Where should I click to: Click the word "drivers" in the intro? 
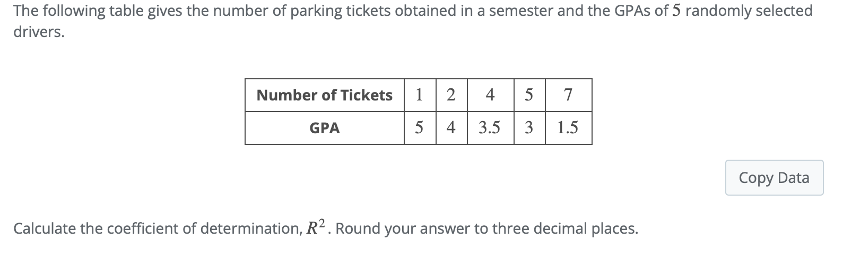pyautogui.click(x=38, y=32)
